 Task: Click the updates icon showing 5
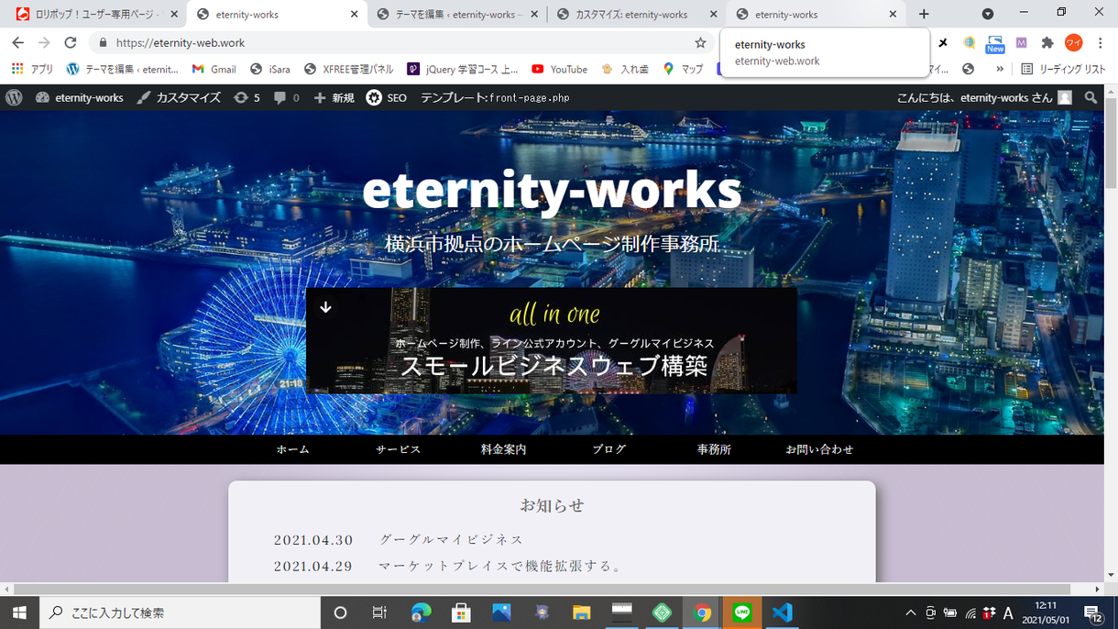247,97
